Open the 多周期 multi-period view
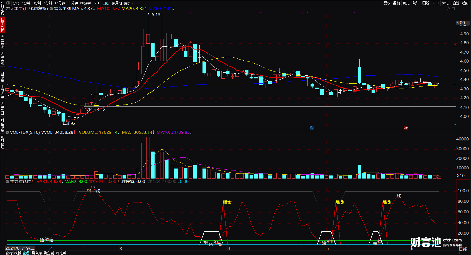This screenshot has width=471, height=255. [117, 3]
